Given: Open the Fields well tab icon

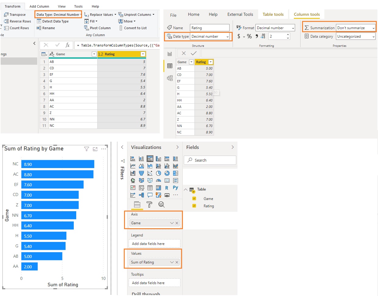Looking at the screenshot, I should pos(137,205).
